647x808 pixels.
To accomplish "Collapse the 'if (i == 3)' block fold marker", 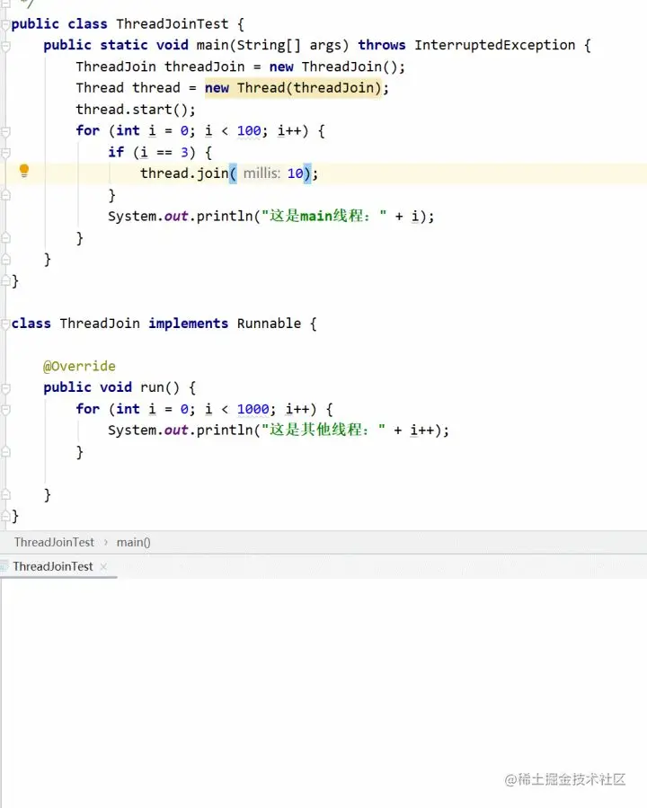I will pyautogui.click(x=5, y=153).
